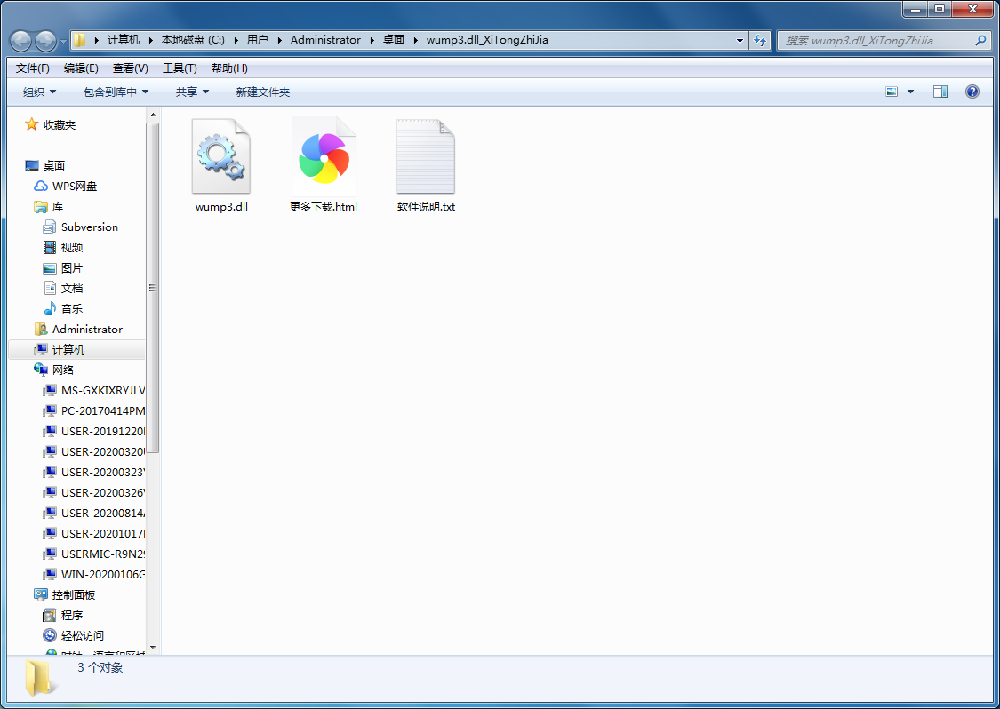Click the 程序 programs icon
This screenshot has width=1000, height=709.
pos(49,615)
